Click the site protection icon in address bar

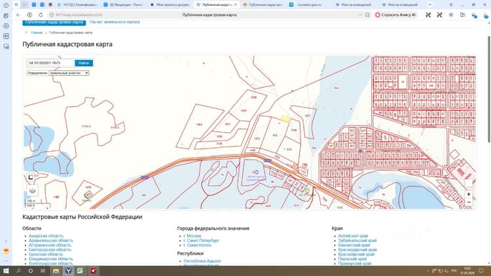[x=52, y=14]
